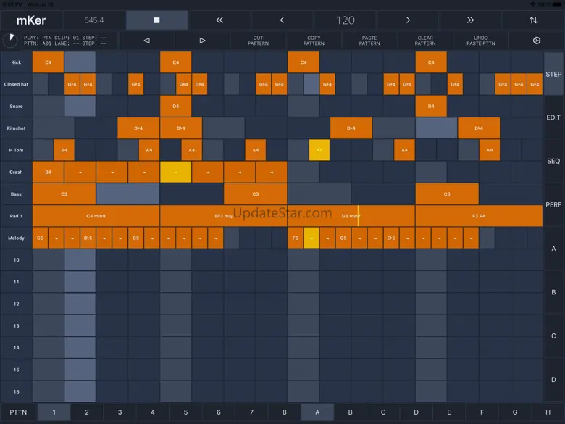565x424 pixels.
Task: Tap the 120 tempo value
Action: [x=346, y=20]
